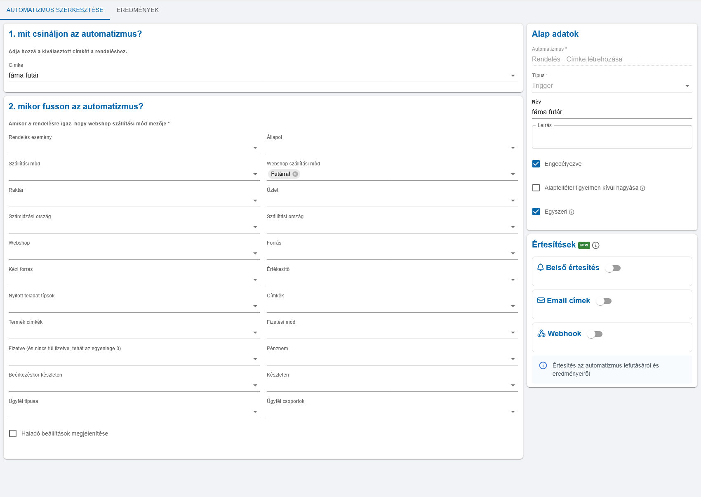Click info icon next to Értesítések heading
Screen dimensions: 701x497
595,245
